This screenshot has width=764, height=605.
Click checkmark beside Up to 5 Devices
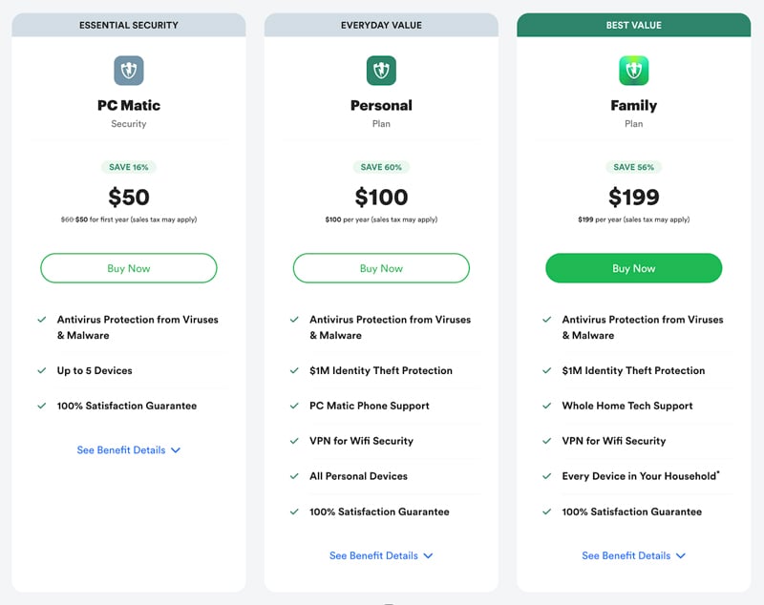click(x=42, y=370)
